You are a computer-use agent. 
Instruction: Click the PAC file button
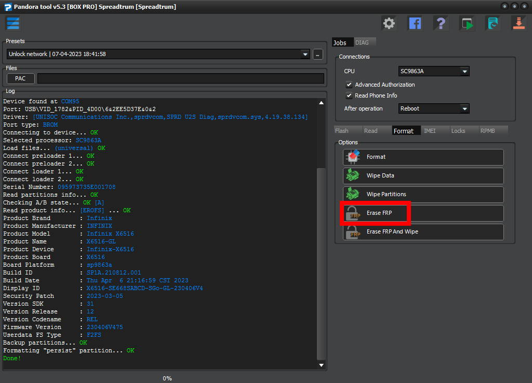(21, 78)
